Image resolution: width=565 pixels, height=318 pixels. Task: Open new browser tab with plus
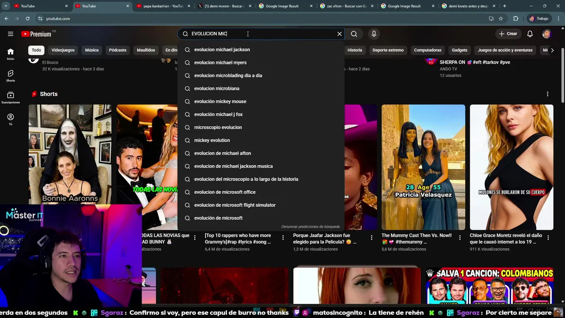pos(505,6)
